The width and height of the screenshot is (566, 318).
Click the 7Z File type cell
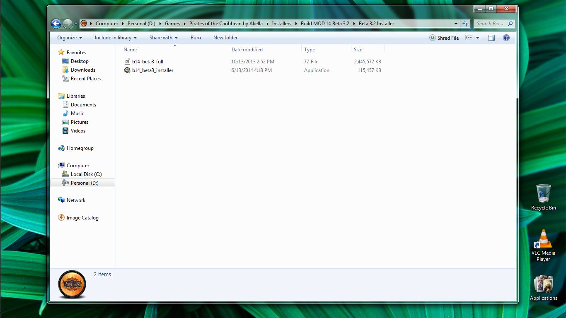pos(311,62)
